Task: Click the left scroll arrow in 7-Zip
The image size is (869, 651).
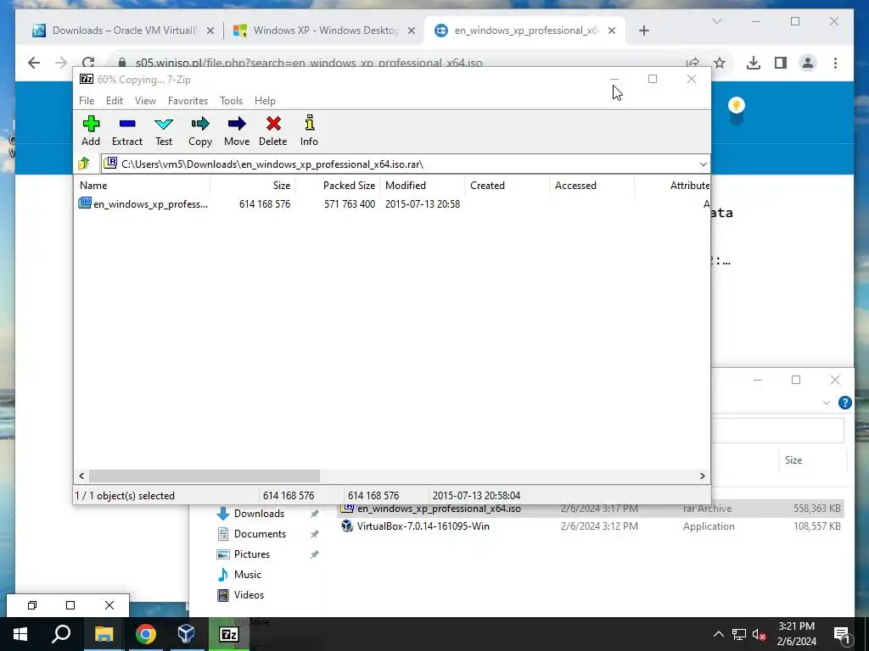Action: 82,476
